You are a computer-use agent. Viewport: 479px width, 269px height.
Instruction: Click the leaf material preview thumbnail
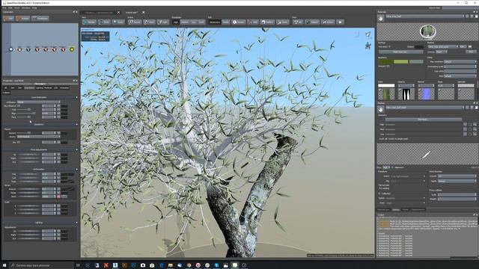[427, 31]
